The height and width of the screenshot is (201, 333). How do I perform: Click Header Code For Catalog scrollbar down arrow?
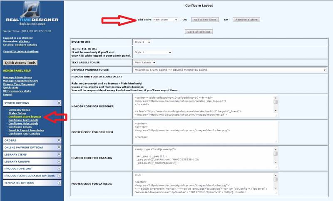point(276,162)
